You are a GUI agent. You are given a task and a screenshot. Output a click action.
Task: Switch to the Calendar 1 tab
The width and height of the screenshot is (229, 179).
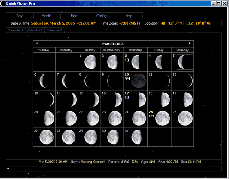pos(15,30)
